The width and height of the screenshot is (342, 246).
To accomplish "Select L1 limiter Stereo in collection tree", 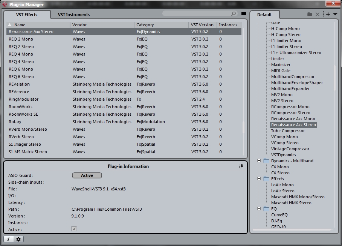I will 286,47.
